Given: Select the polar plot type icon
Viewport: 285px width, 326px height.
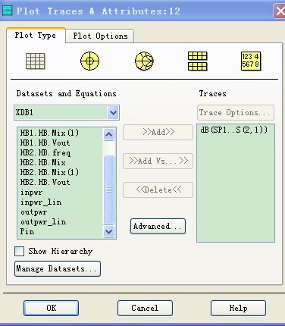Looking at the screenshot, I should click(x=89, y=61).
